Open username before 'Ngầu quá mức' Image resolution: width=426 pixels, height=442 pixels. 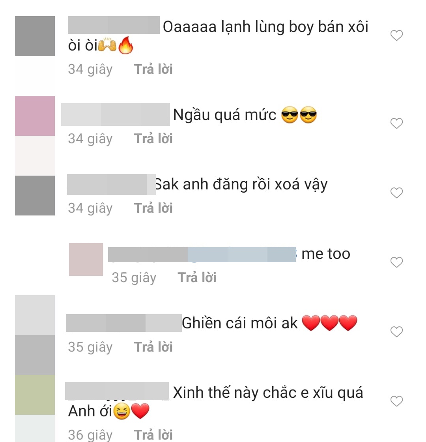[x=116, y=114]
